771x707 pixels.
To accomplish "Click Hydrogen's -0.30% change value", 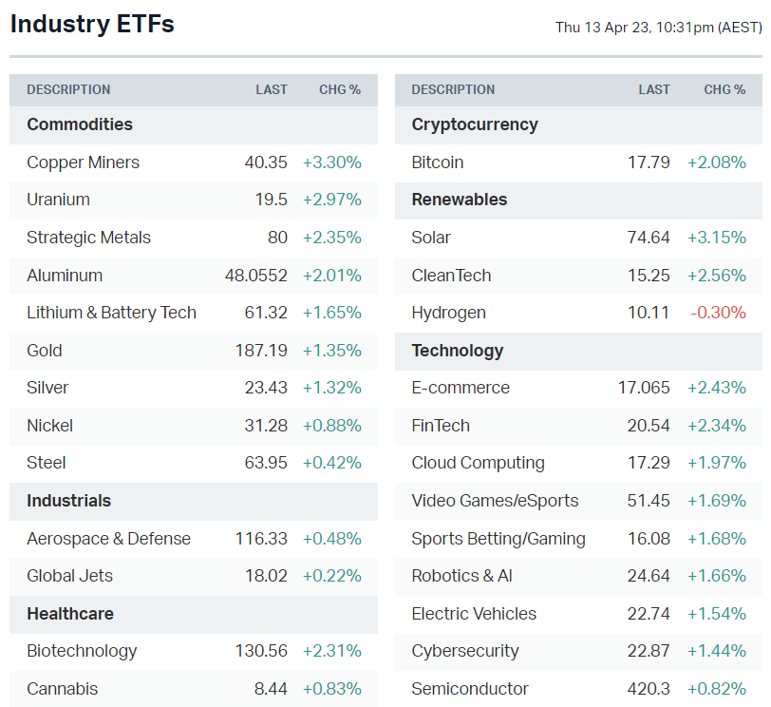I will coord(721,313).
